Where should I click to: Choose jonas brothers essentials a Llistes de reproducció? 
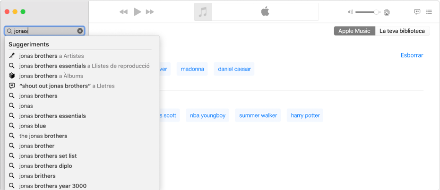pos(85,66)
